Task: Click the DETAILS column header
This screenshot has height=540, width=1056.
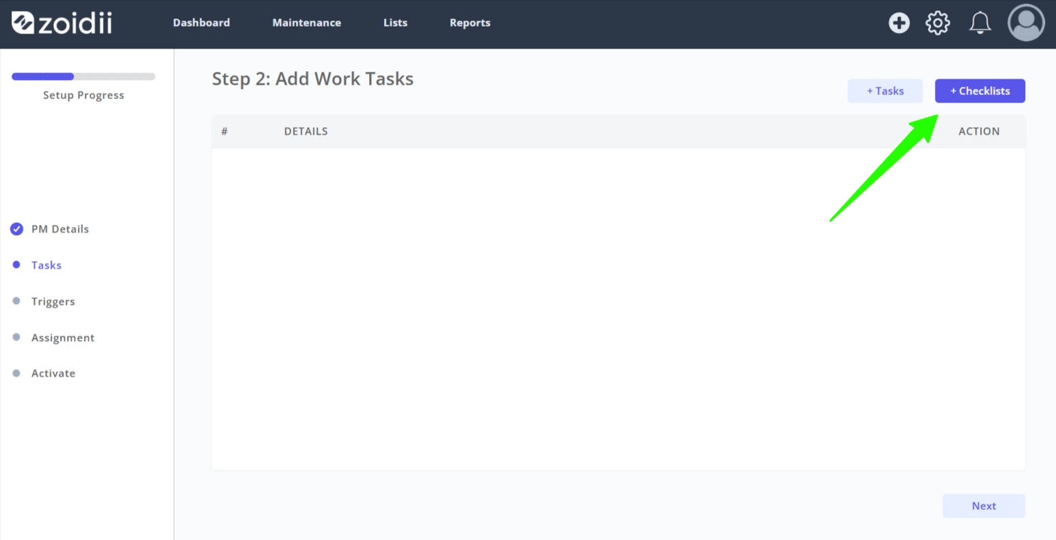Action: click(x=306, y=131)
